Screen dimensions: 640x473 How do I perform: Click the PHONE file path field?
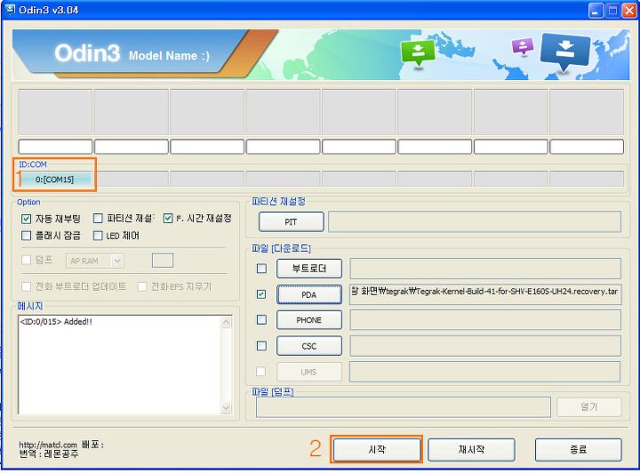(x=485, y=320)
